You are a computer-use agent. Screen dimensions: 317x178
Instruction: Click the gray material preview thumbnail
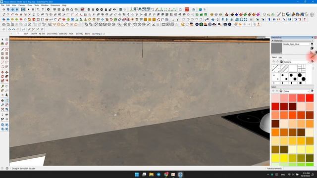(276, 48)
